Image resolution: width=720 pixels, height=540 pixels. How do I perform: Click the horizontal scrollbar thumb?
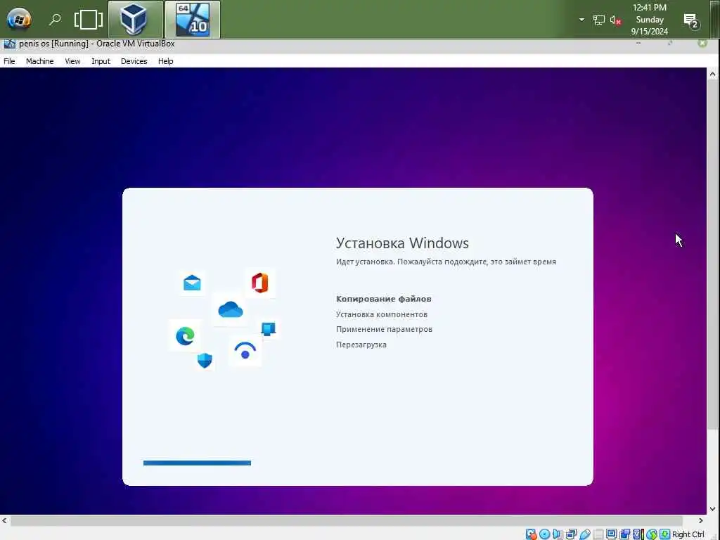[347, 521]
